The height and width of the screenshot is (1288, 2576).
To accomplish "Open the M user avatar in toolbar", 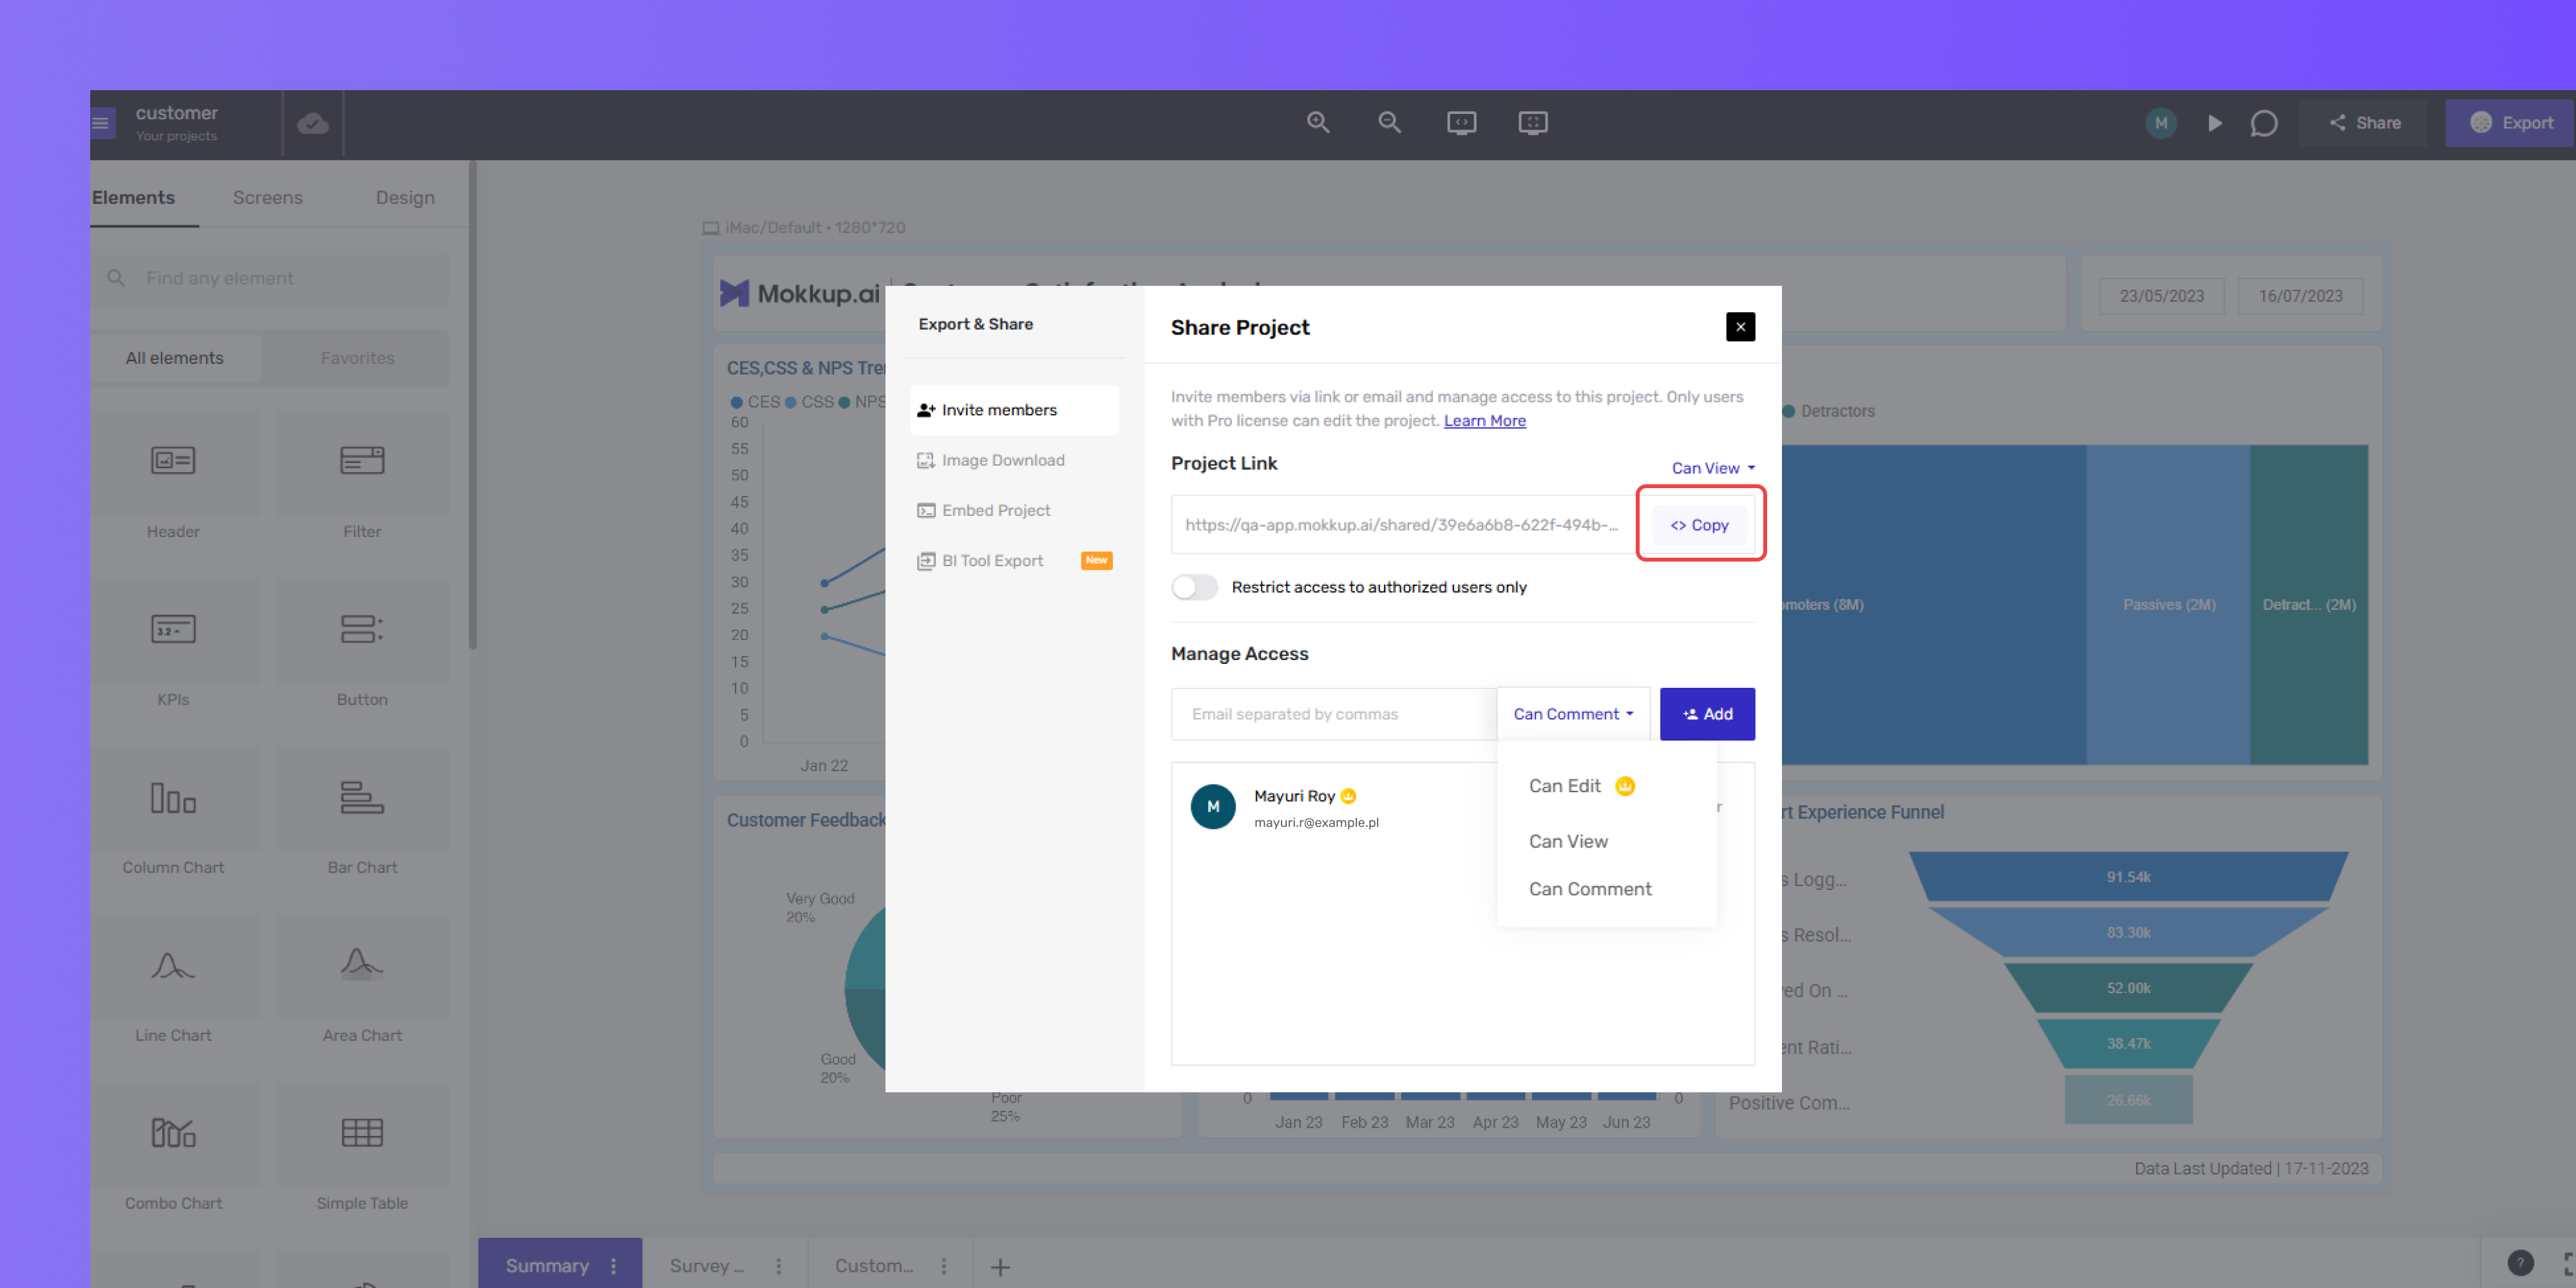I will (x=2161, y=123).
